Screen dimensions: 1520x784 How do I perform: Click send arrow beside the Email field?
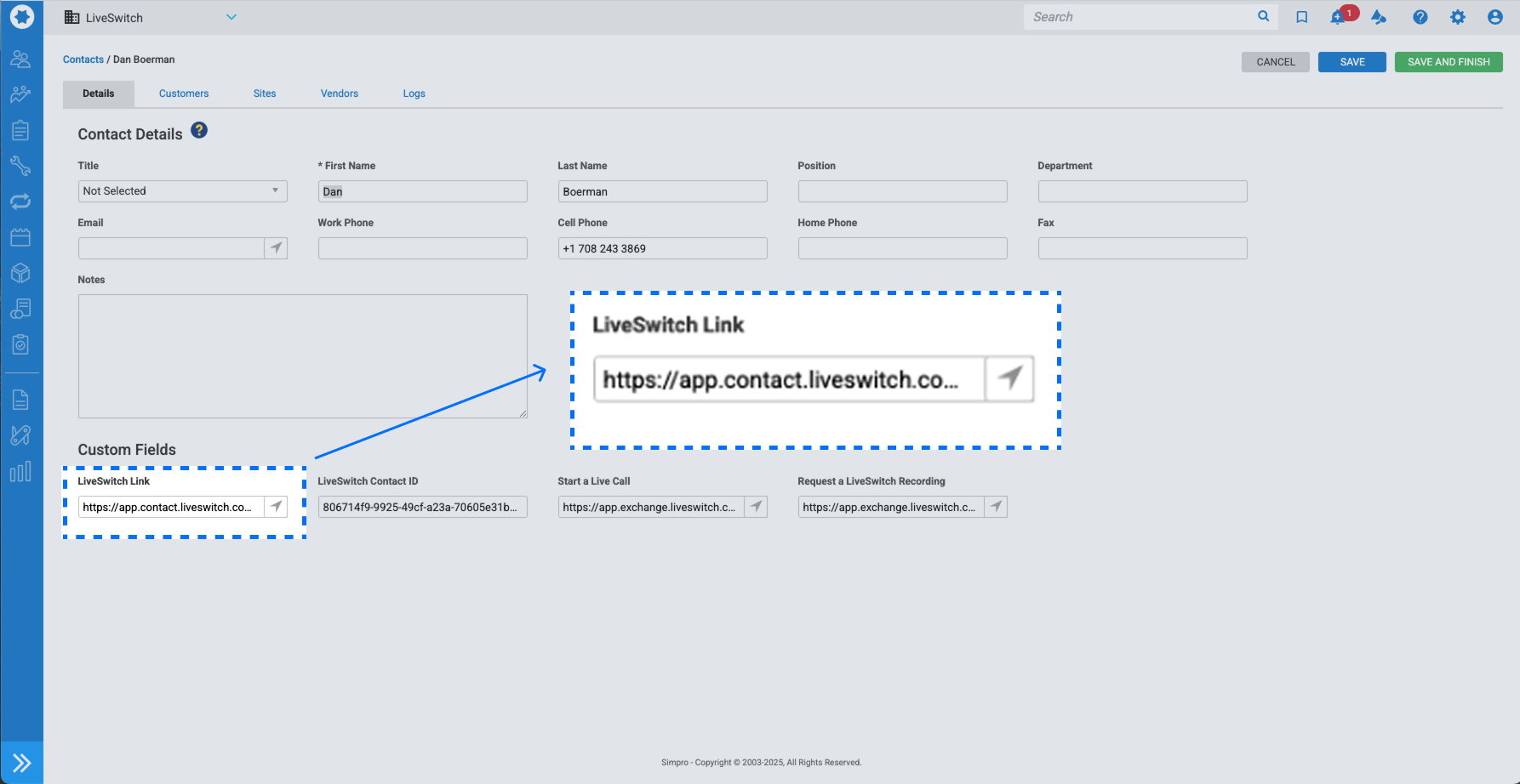click(x=276, y=248)
